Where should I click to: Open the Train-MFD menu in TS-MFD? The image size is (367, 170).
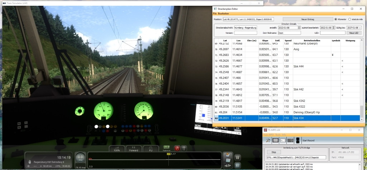(x=269, y=135)
